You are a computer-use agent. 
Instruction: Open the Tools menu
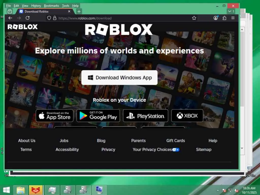pyautogui.click(x=66, y=6)
